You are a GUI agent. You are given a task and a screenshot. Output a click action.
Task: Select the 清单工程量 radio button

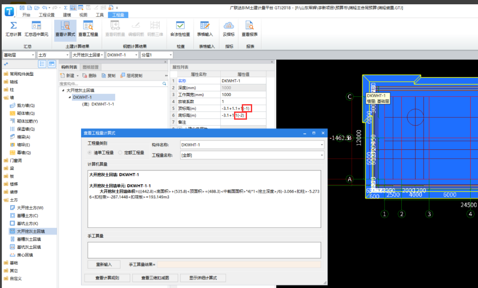[x=90, y=152]
